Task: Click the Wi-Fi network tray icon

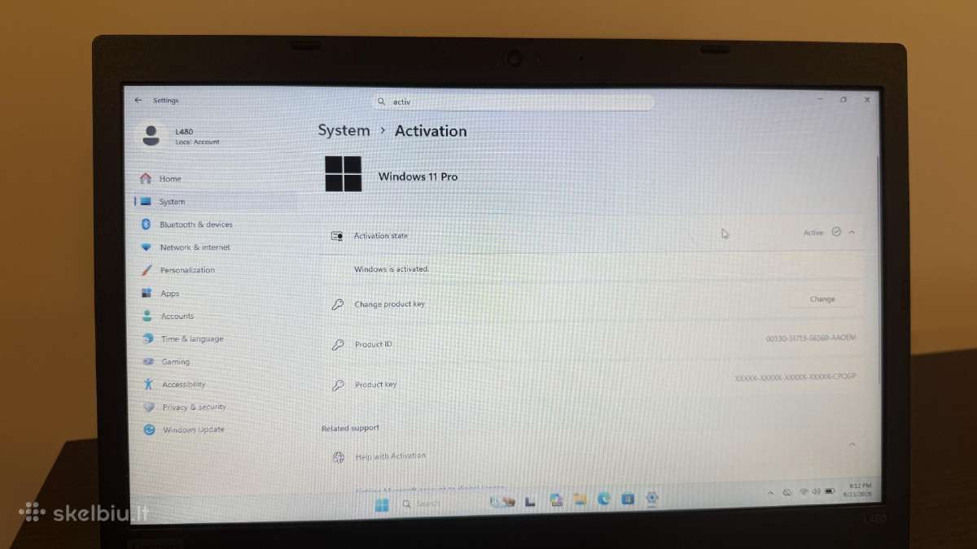Action: click(x=803, y=492)
